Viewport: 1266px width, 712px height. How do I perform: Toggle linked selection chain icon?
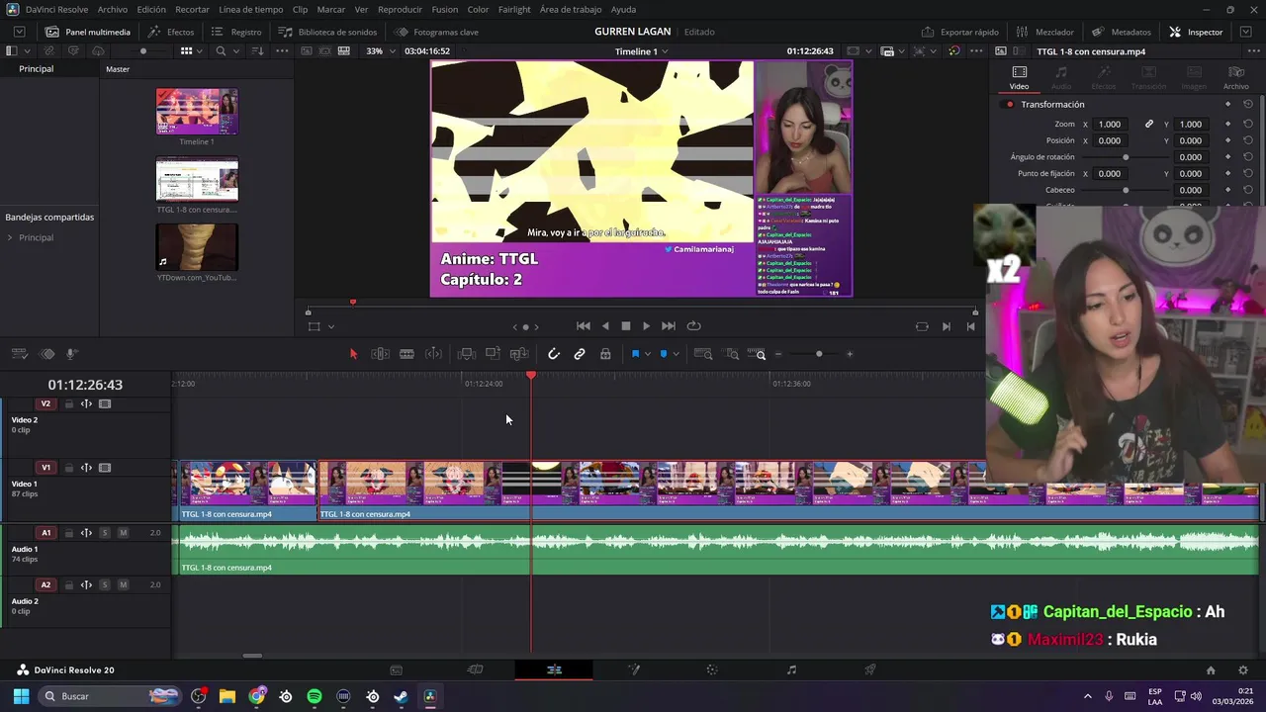coord(580,354)
